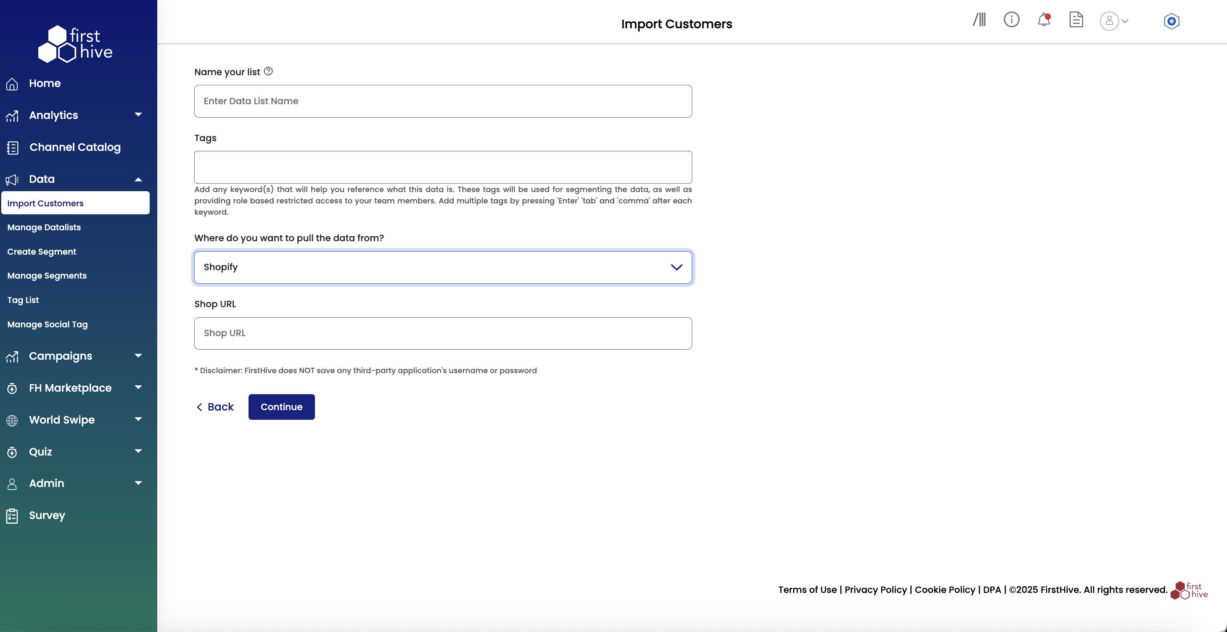
Task: Focus the Shop URL field
Action: pyautogui.click(x=442, y=334)
